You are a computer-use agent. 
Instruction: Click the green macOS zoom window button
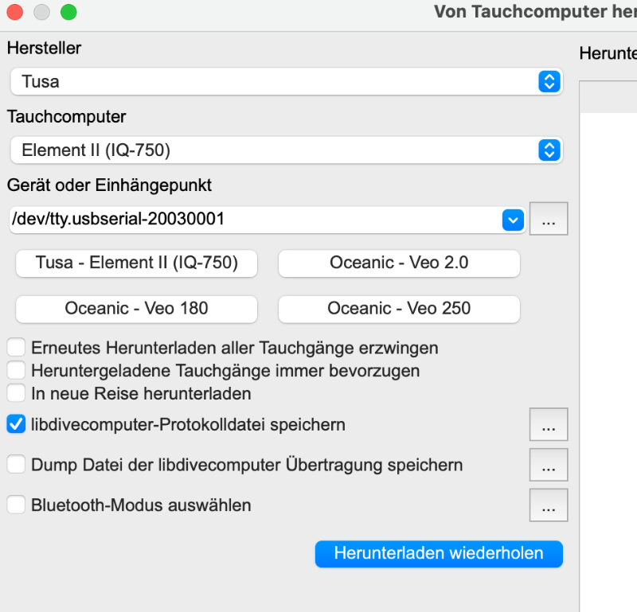coord(68,12)
